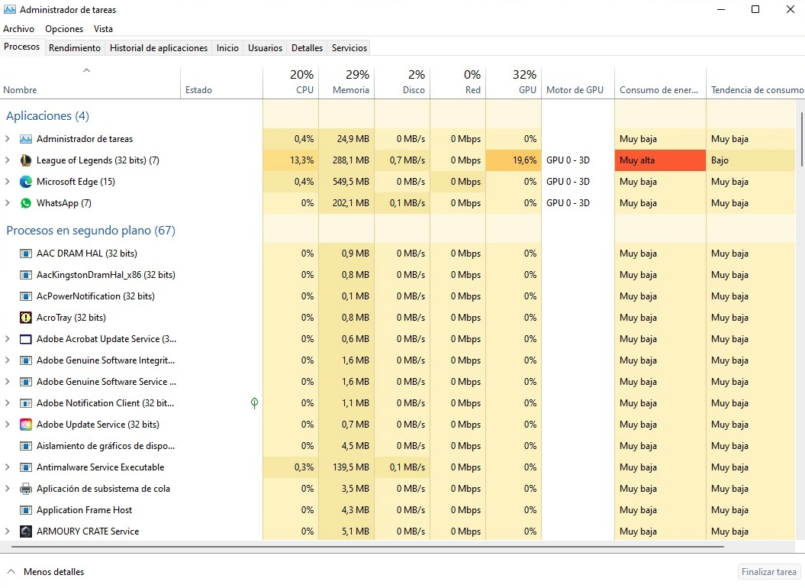Viewport: 805px width, 588px height.
Task: Open the Archivo menu
Action: tap(18, 29)
